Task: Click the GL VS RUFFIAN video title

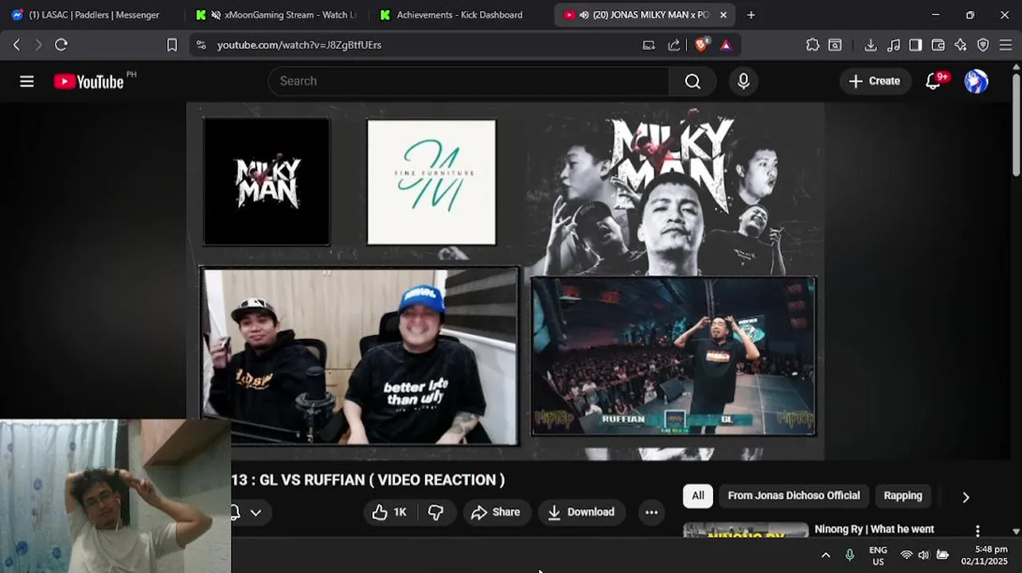Action: coord(368,480)
